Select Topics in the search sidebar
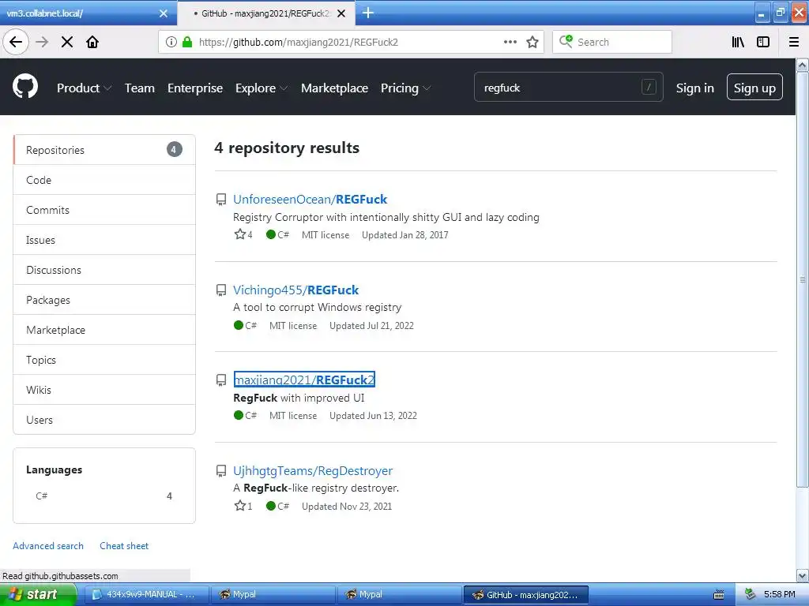 [x=104, y=360]
